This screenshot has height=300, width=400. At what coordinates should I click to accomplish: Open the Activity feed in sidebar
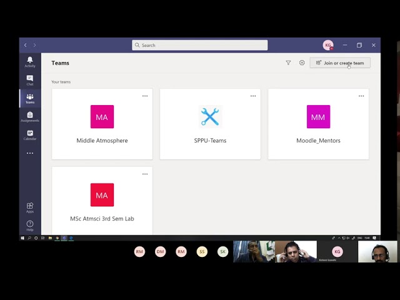pyautogui.click(x=30, y=62)
